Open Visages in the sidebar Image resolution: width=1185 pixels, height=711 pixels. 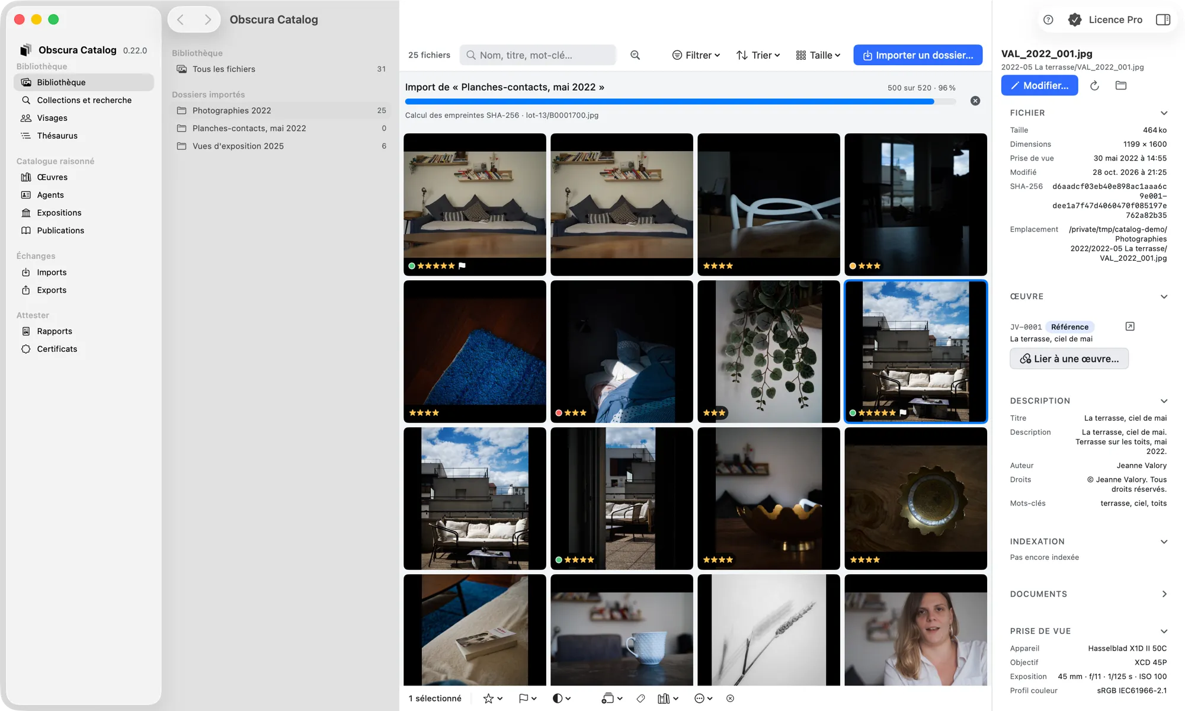click(84, 118)
